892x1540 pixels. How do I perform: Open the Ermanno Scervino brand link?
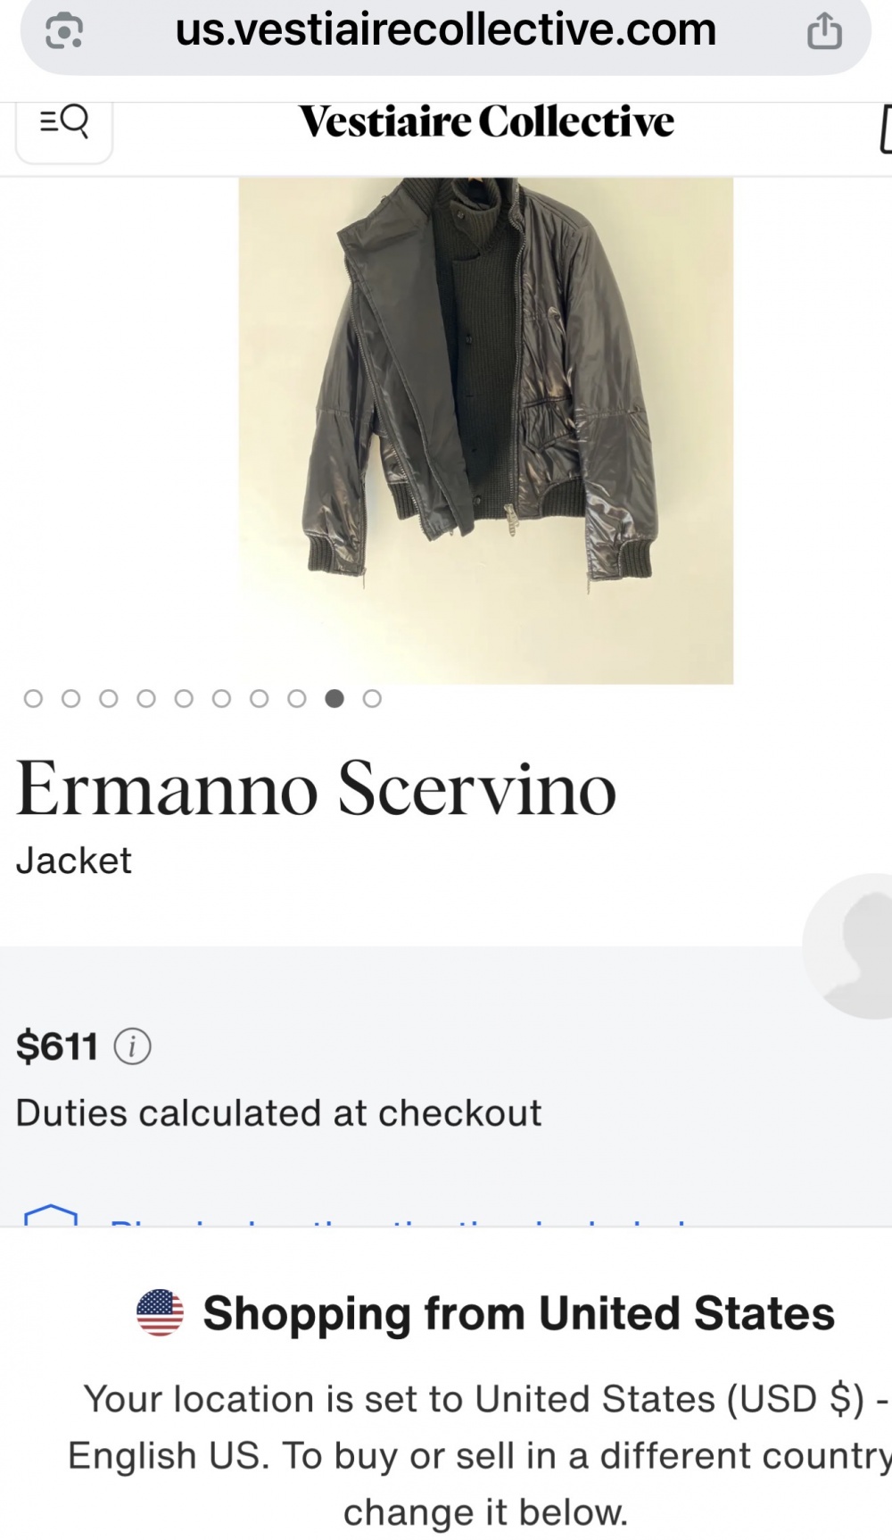point(317,789)
